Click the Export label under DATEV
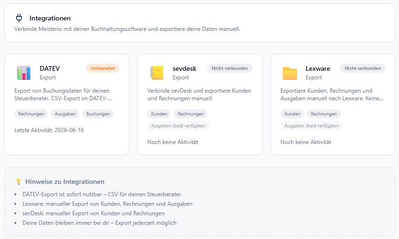This screenshot has height=239, width=399. pos(48,77)
